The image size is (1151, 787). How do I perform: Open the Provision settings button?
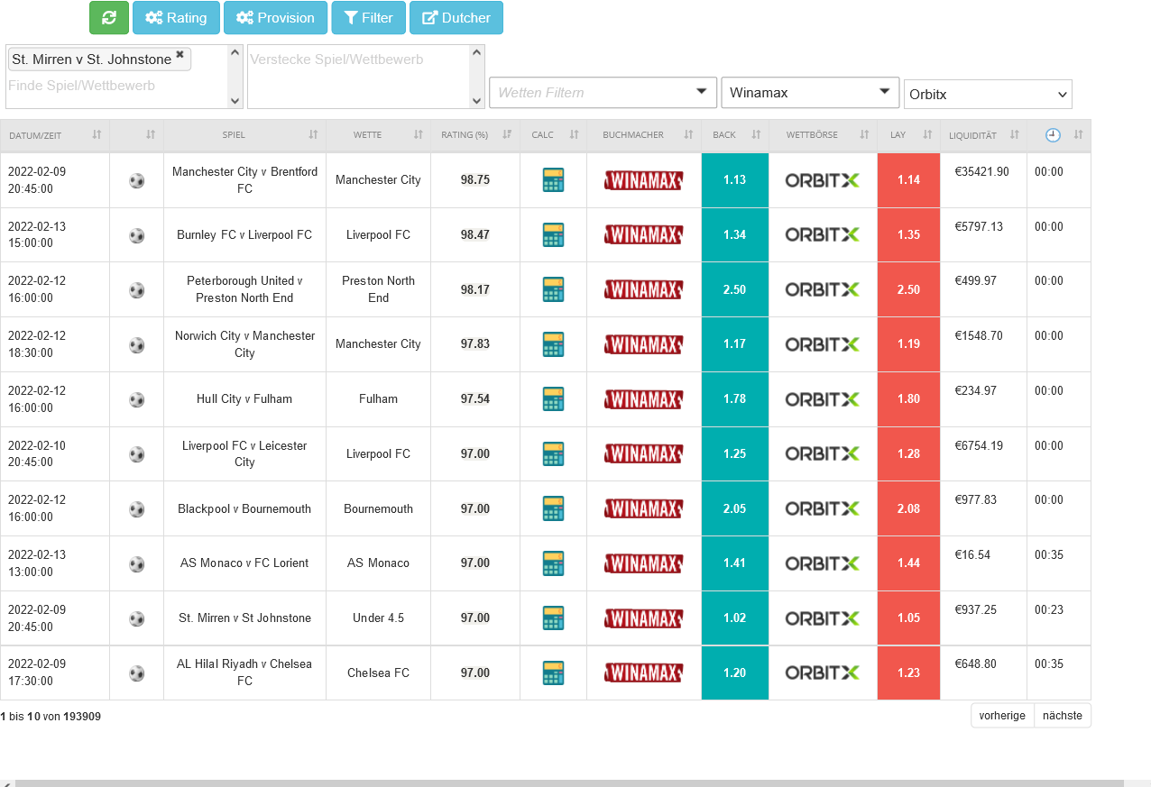(x=275, y=18)
